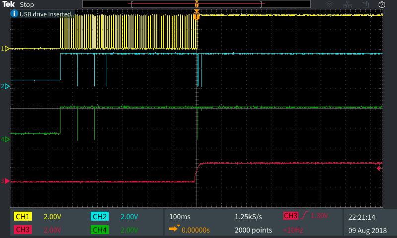The width and height of the screenshot is (397, 238).
Task: Click the waveform record overview bar
Action: (x=197, y=4)
